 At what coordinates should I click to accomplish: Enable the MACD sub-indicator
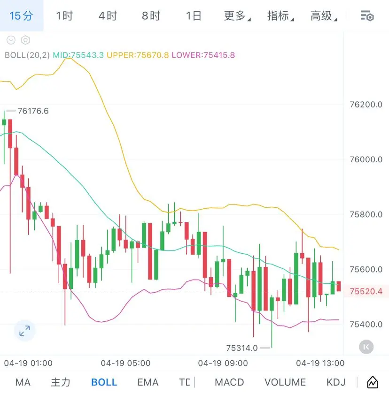coord(229,382)
